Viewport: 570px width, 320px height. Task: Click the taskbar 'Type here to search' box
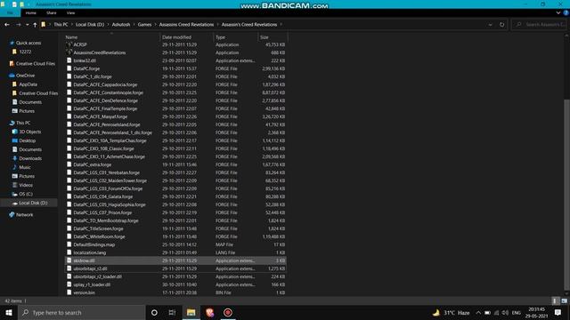coord(81,312)
